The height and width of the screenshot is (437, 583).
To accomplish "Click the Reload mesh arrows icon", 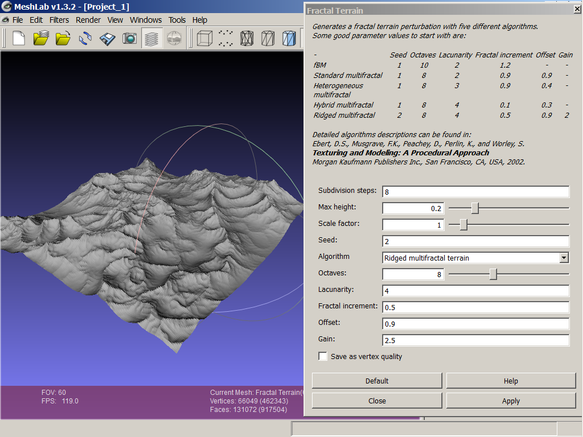I will pyautogui.click(x=85, y=39).
